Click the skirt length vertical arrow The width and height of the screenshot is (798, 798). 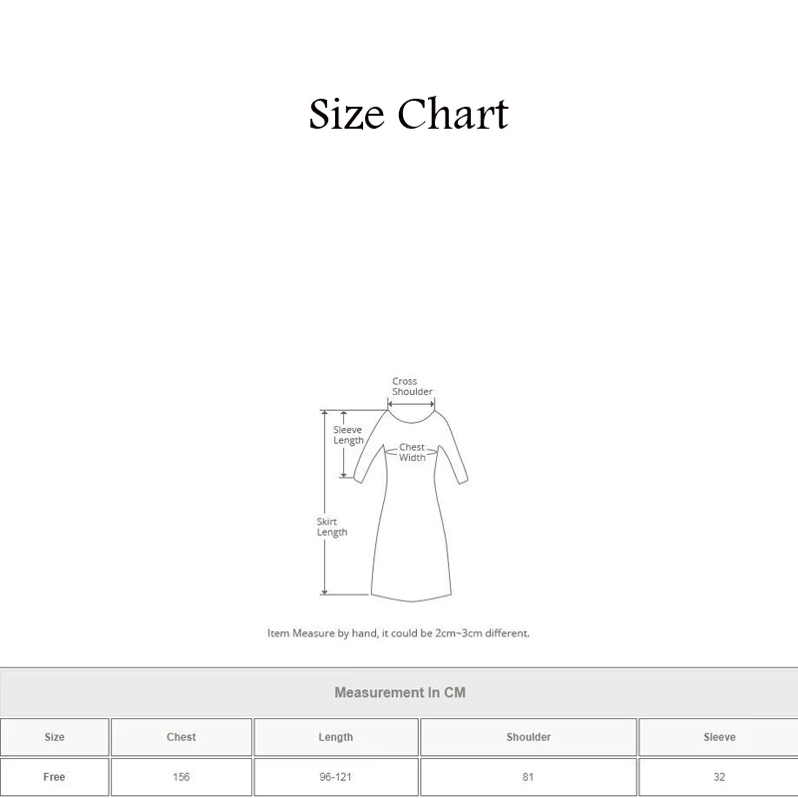pyautogui.click(x=325, y=503)
